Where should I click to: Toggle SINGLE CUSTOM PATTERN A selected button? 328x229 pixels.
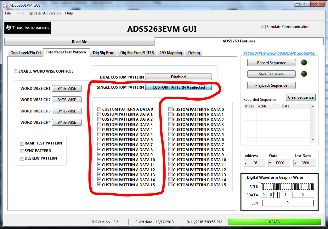178,87
